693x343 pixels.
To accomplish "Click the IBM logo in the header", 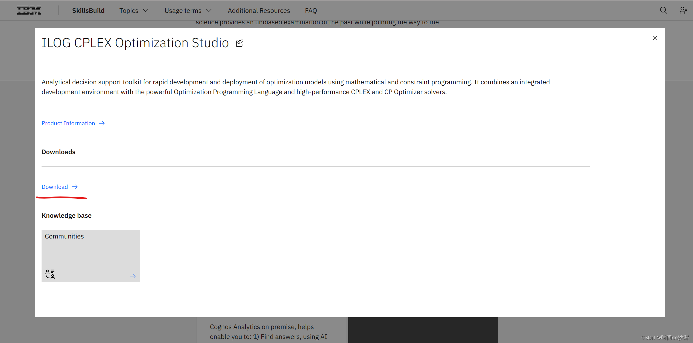I will (x=29, y=10).
